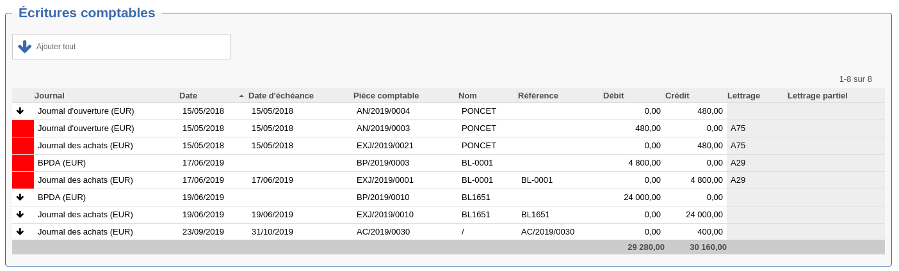899x271 pixels.
Task: Click red marker of EXJ/2019/0021 row
Action: tap(23, 146)
